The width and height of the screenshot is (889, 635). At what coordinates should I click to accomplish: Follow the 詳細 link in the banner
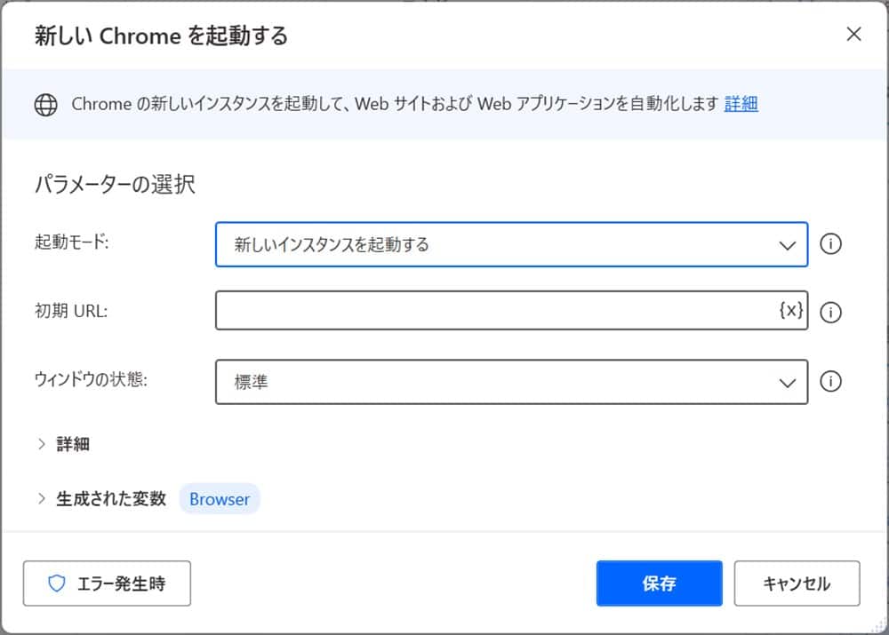coord(741,104)
